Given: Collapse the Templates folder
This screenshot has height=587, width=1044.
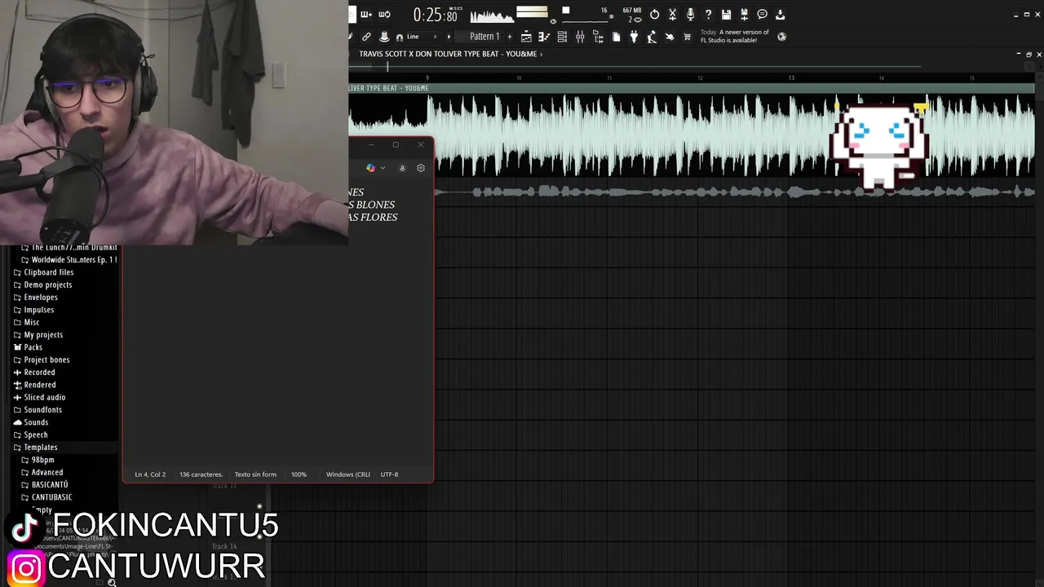Looking at the screenshot, I should [x=35, y=448].
